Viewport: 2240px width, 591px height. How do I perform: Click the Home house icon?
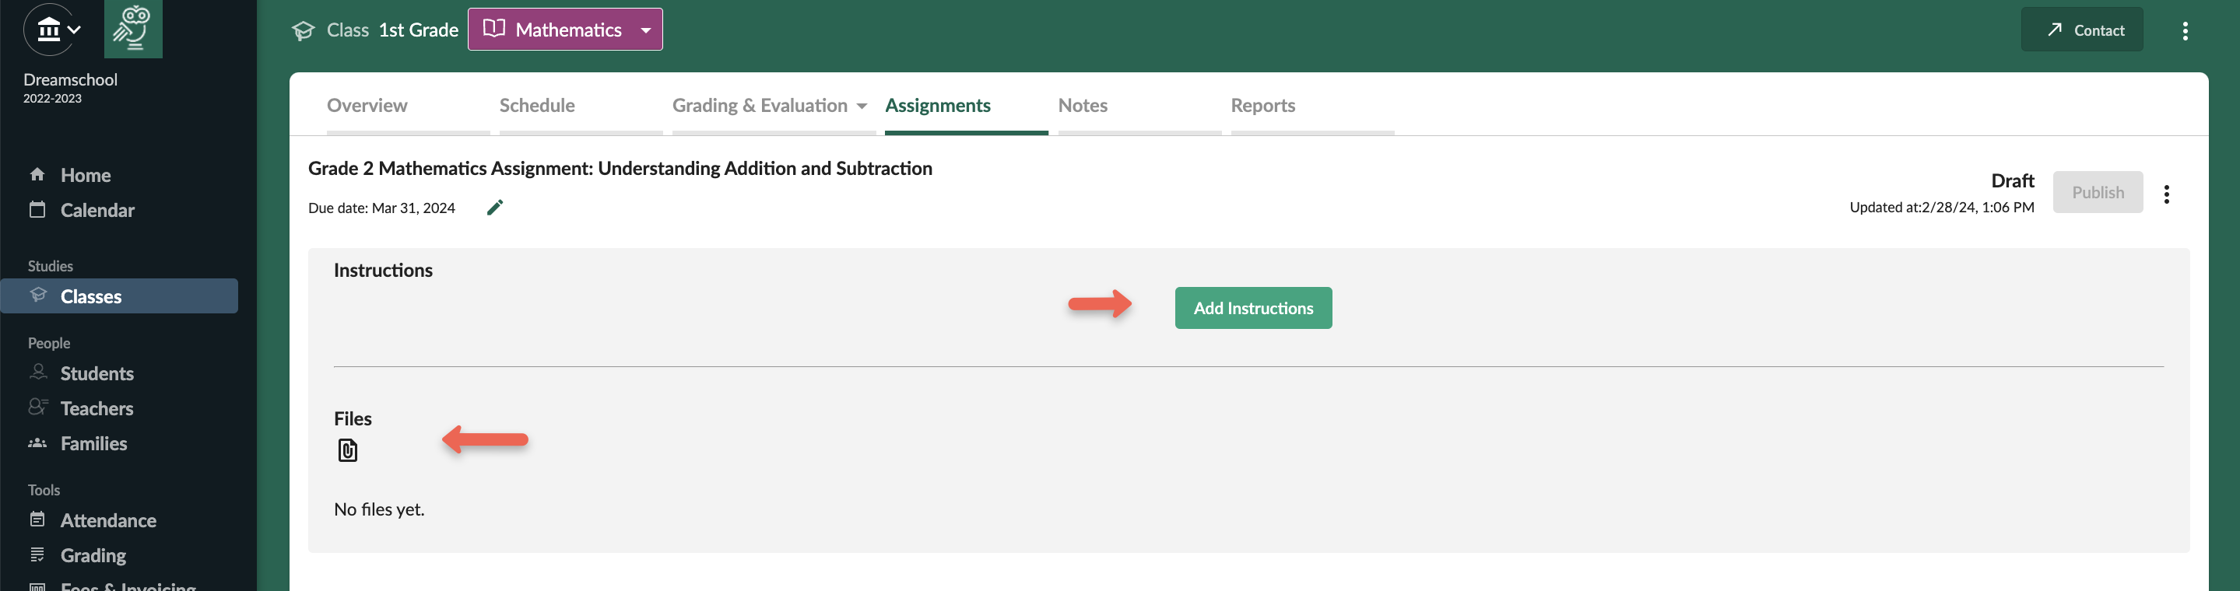point(37,174)
